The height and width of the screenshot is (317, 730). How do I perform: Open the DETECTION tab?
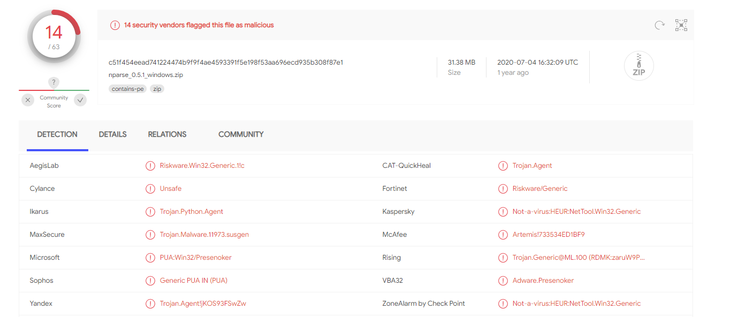[57, 134]
